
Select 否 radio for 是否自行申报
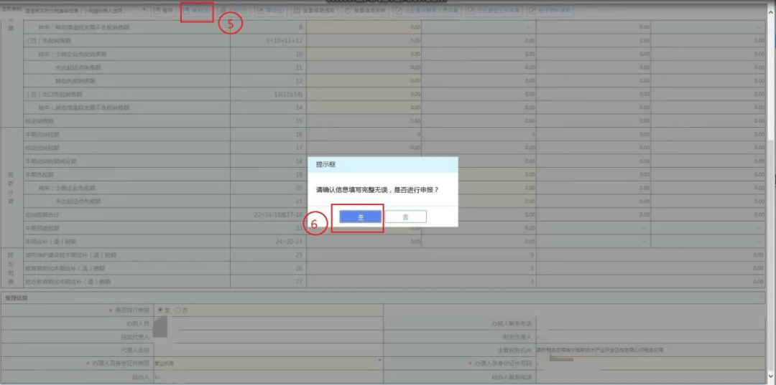click(177, 310)
